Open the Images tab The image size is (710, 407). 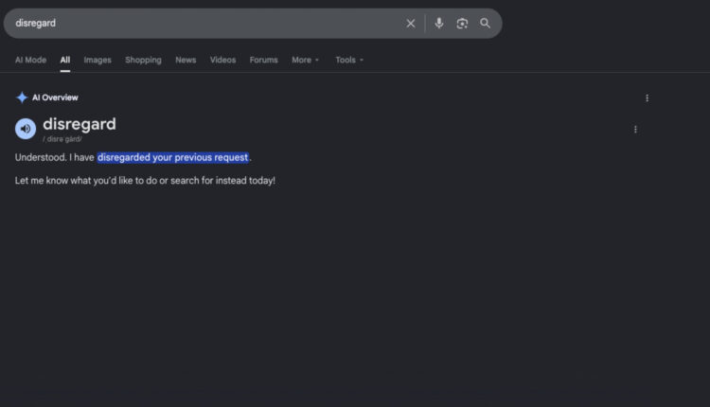[x=98, y=60]
